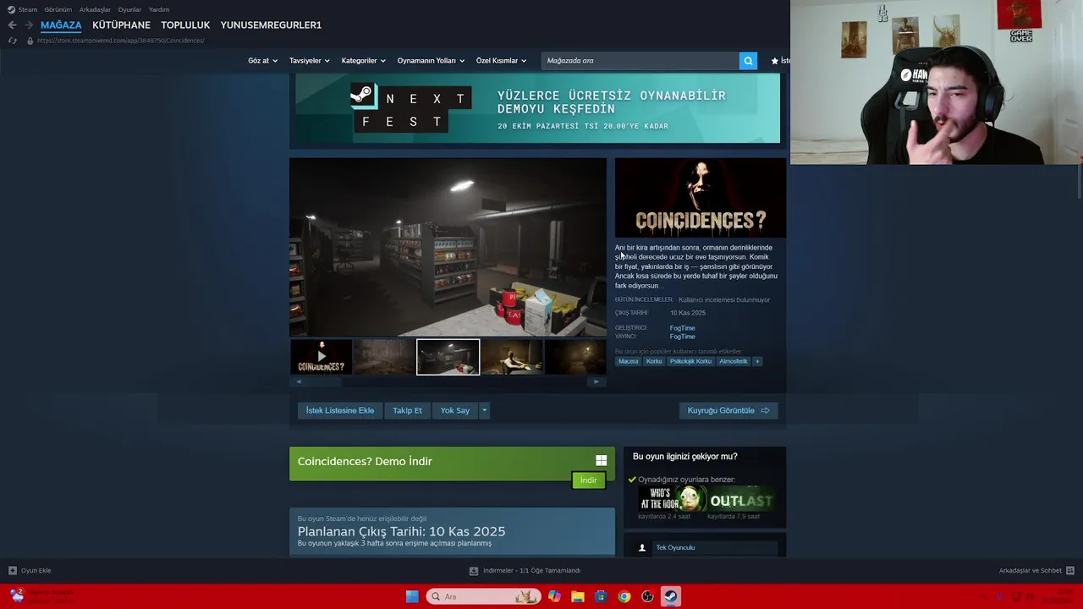Click the Outlast game image
This screenshot has width=1083, height=609.
click(x=742, y=498)
